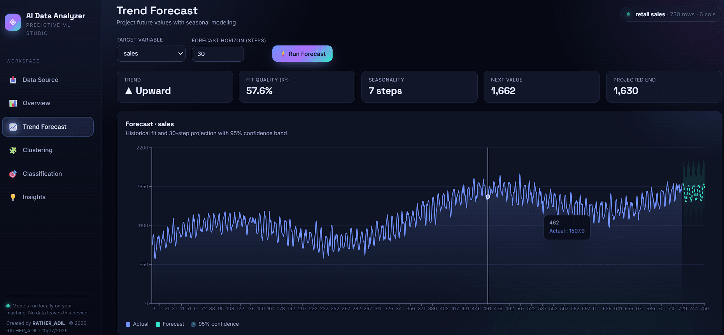Click the highlighted data point at 462
The height and width of the screenshot is (335, 724).
pyautogui.click(x=488, y=197)
